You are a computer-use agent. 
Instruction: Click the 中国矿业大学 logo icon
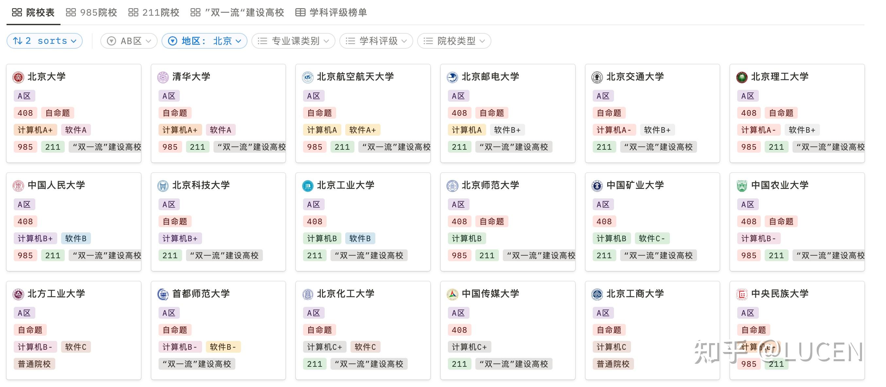pos(597,186)
